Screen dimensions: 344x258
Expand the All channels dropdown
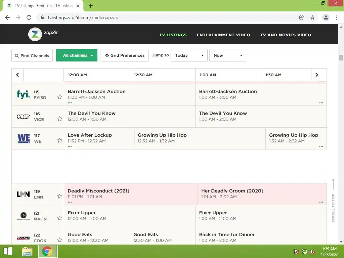pyautogui.click(x=77, y=55)
